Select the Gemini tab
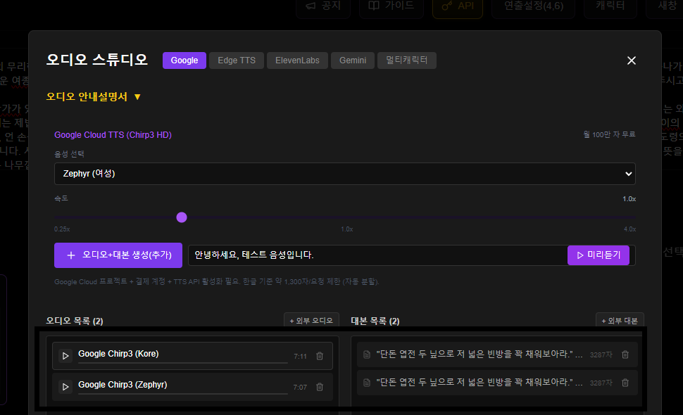Viewport: 683px width, 415px height. (x=353, y=60)
